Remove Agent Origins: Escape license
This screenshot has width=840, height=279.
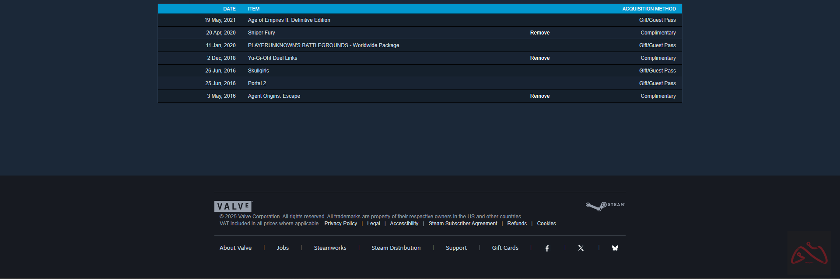[x=539, y=96]
